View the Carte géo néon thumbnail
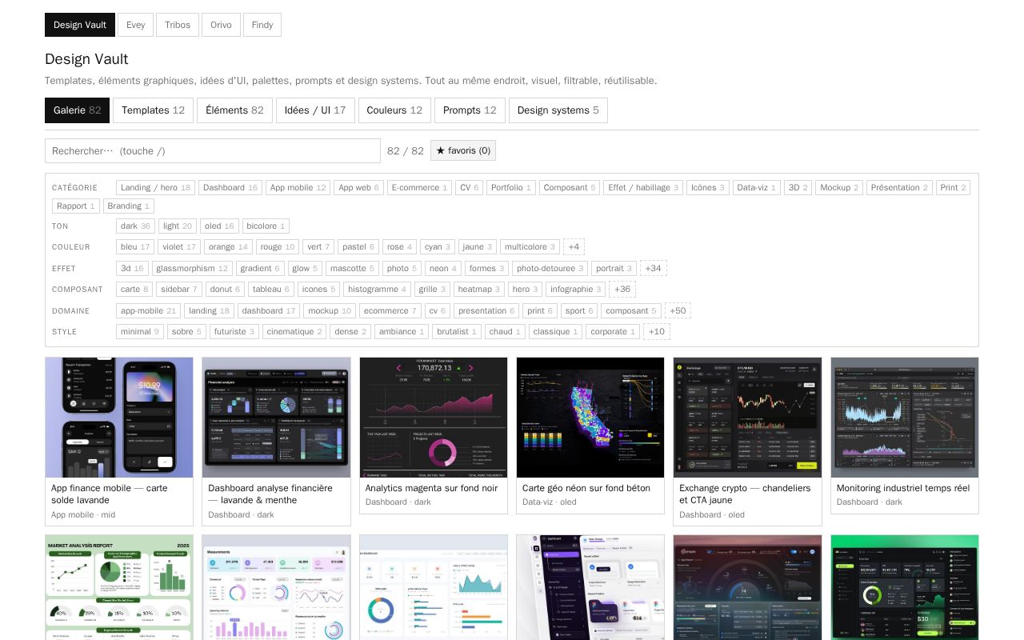The height and width of the screenshot is (640, 1024). pos(590,418)
